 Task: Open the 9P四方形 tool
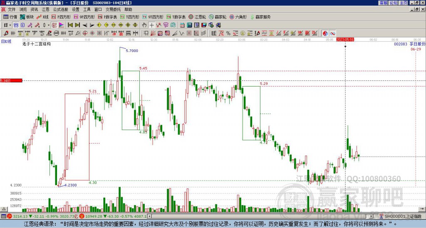pos(84,17)
